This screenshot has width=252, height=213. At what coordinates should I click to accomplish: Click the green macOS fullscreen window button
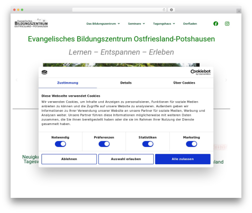click(x=22, y=10)
